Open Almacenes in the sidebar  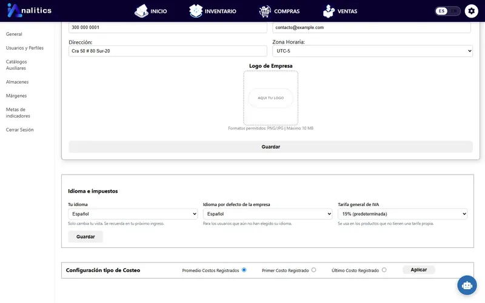tap(18, 82)
